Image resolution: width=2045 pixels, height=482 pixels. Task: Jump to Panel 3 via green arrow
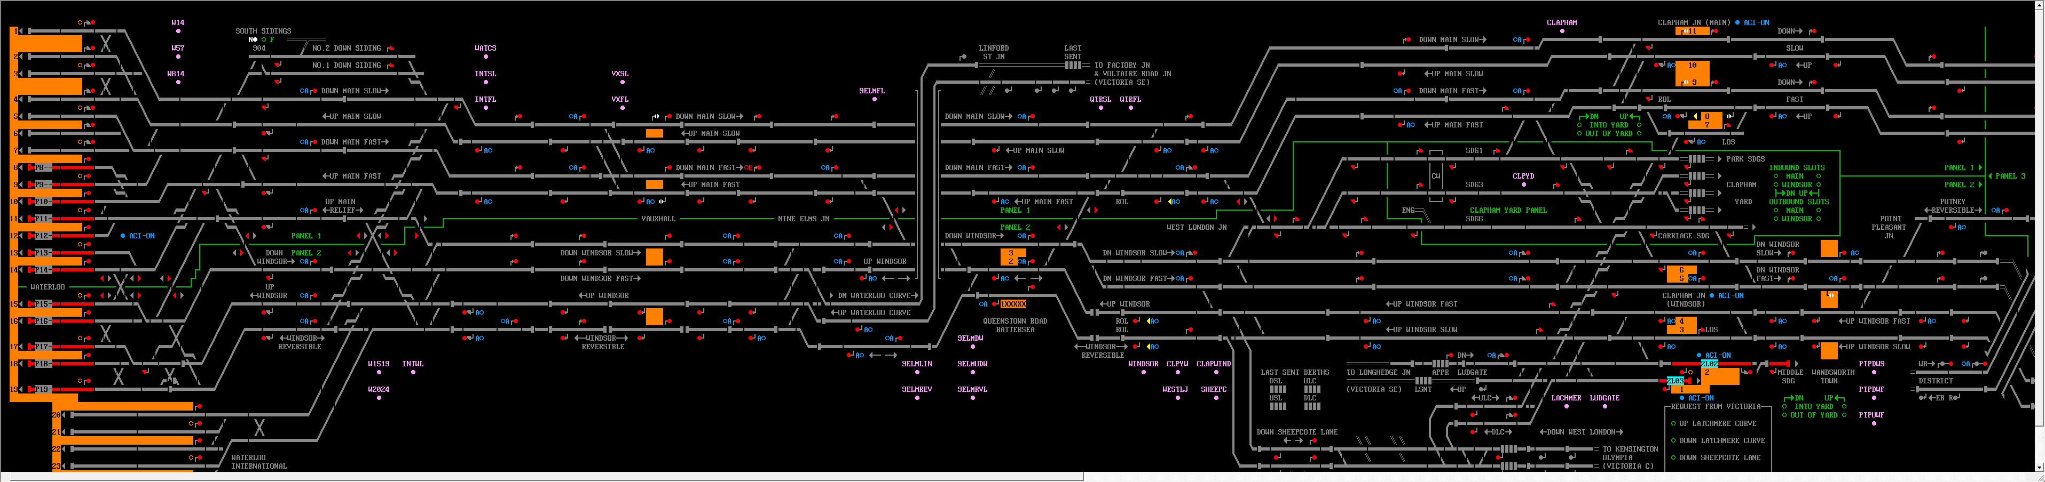click(x=1990, y=176)
